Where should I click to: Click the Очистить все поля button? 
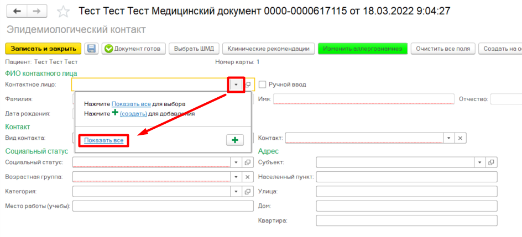pos(443,49)
